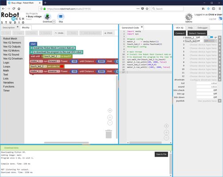The height and width of the screenshot is (177, 223).
Task: Switch to the Description tab
Action: point(9,27)
